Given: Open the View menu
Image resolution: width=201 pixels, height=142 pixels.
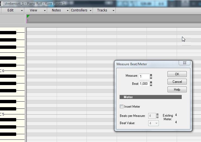Looking at the screenshot, I should pyautogui.click(x=33, y=10).
